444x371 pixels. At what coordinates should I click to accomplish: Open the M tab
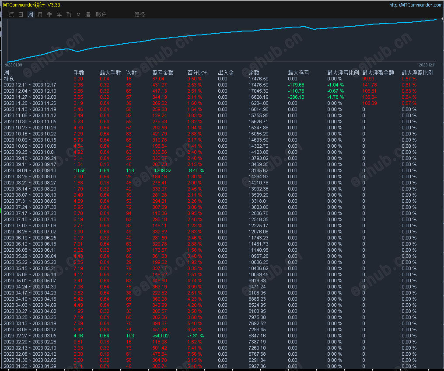click(x=78, y=14)
